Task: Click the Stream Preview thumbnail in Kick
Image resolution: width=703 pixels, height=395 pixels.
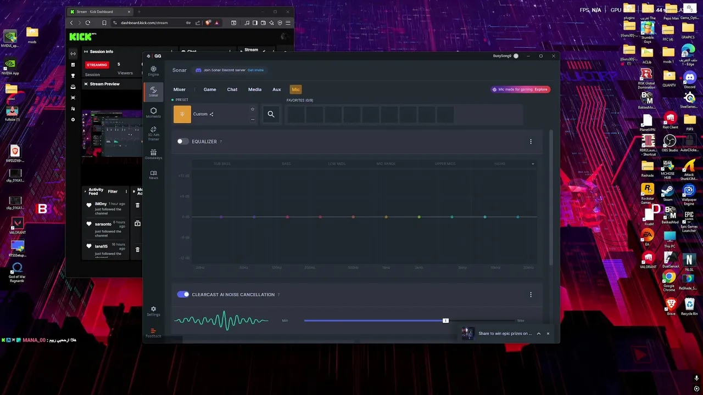Action: [x=112, y=134]
